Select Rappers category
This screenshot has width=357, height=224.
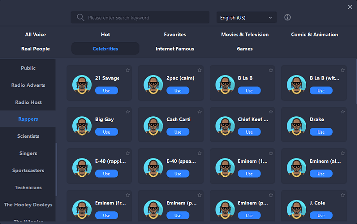click(28, 119)
